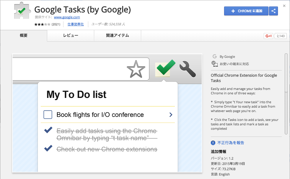The height and width of the screenshot is (179, 290).
Task: Toggle the Check out new extensions checkmark
Action: 48,149
